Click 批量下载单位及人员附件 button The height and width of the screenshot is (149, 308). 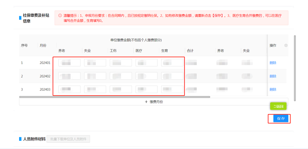[68, 139]
